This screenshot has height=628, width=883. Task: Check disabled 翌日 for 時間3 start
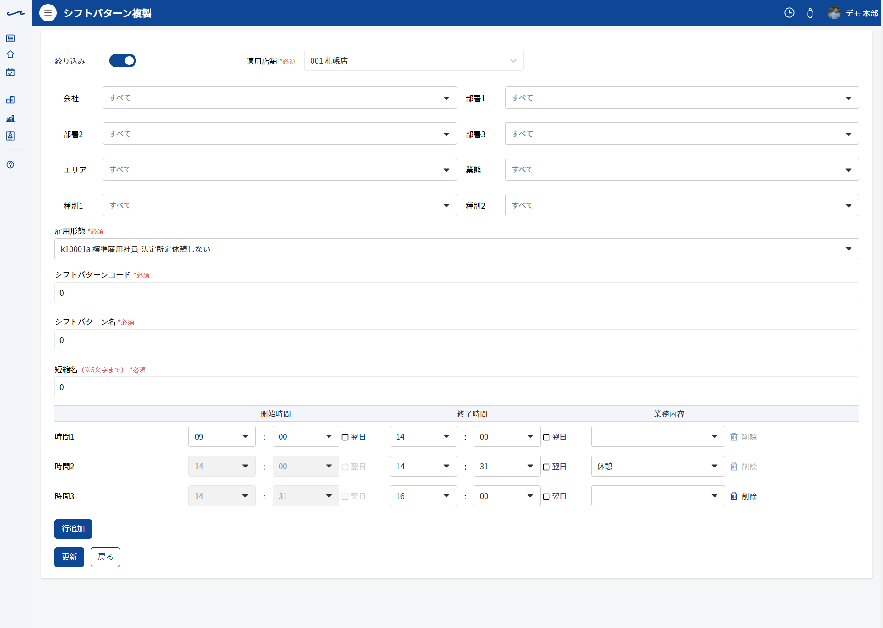(x=345, y=497)
